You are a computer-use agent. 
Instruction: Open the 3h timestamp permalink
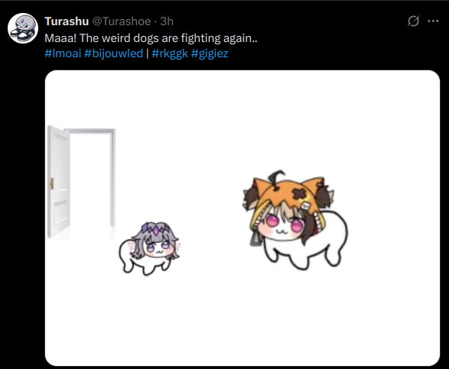click(167, 21)
